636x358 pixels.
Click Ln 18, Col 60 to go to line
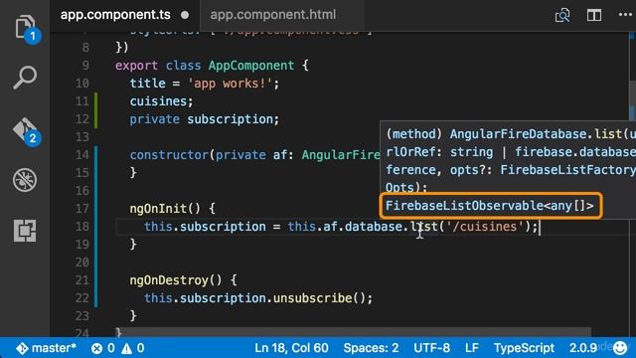point(291,348)
